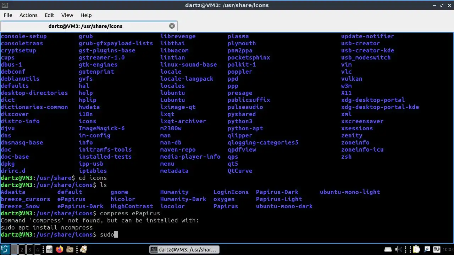Open the Lubuntu start menu
The image size is (454, 255).
[5, 249]
